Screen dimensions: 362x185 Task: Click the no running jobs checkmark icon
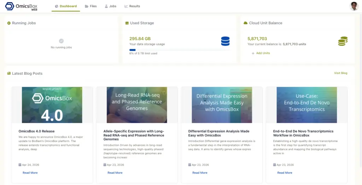[x=61, y=41]
